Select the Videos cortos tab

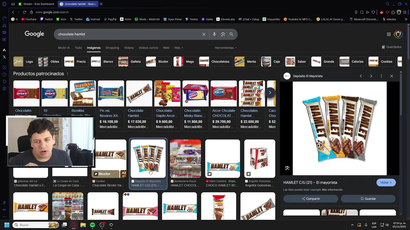click(148, 48)
